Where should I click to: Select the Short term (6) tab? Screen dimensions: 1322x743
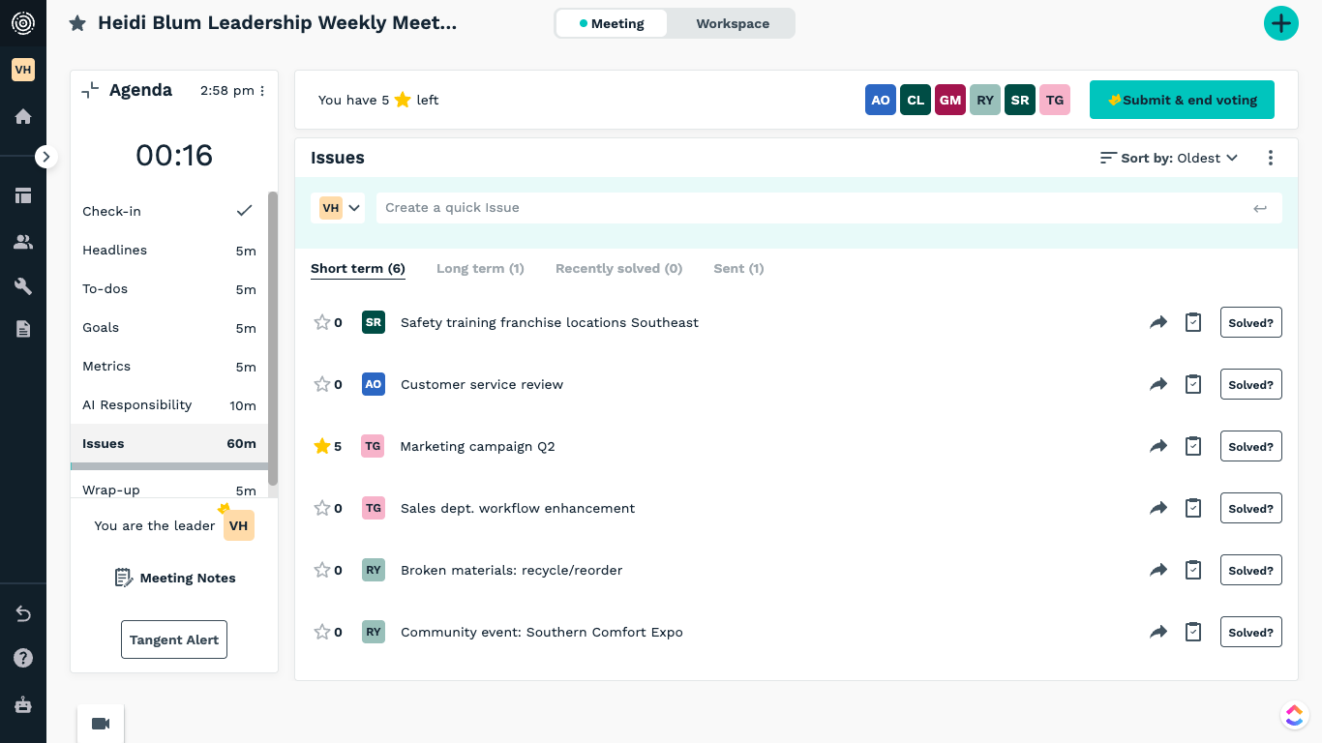pyautogui.click(x=358, y=269)
